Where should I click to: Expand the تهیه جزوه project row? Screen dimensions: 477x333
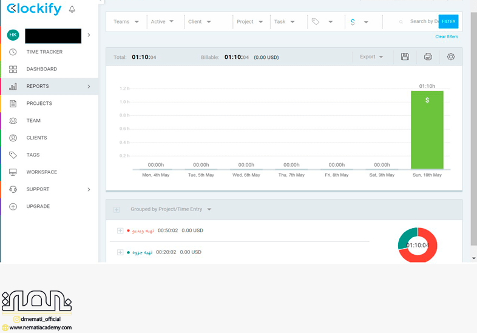click(120, 252)
